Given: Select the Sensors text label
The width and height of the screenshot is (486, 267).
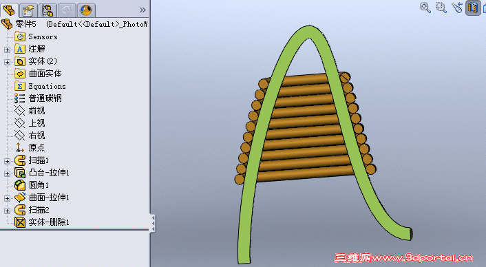Looking at the screenshot, I should click(x=43, y=37).
